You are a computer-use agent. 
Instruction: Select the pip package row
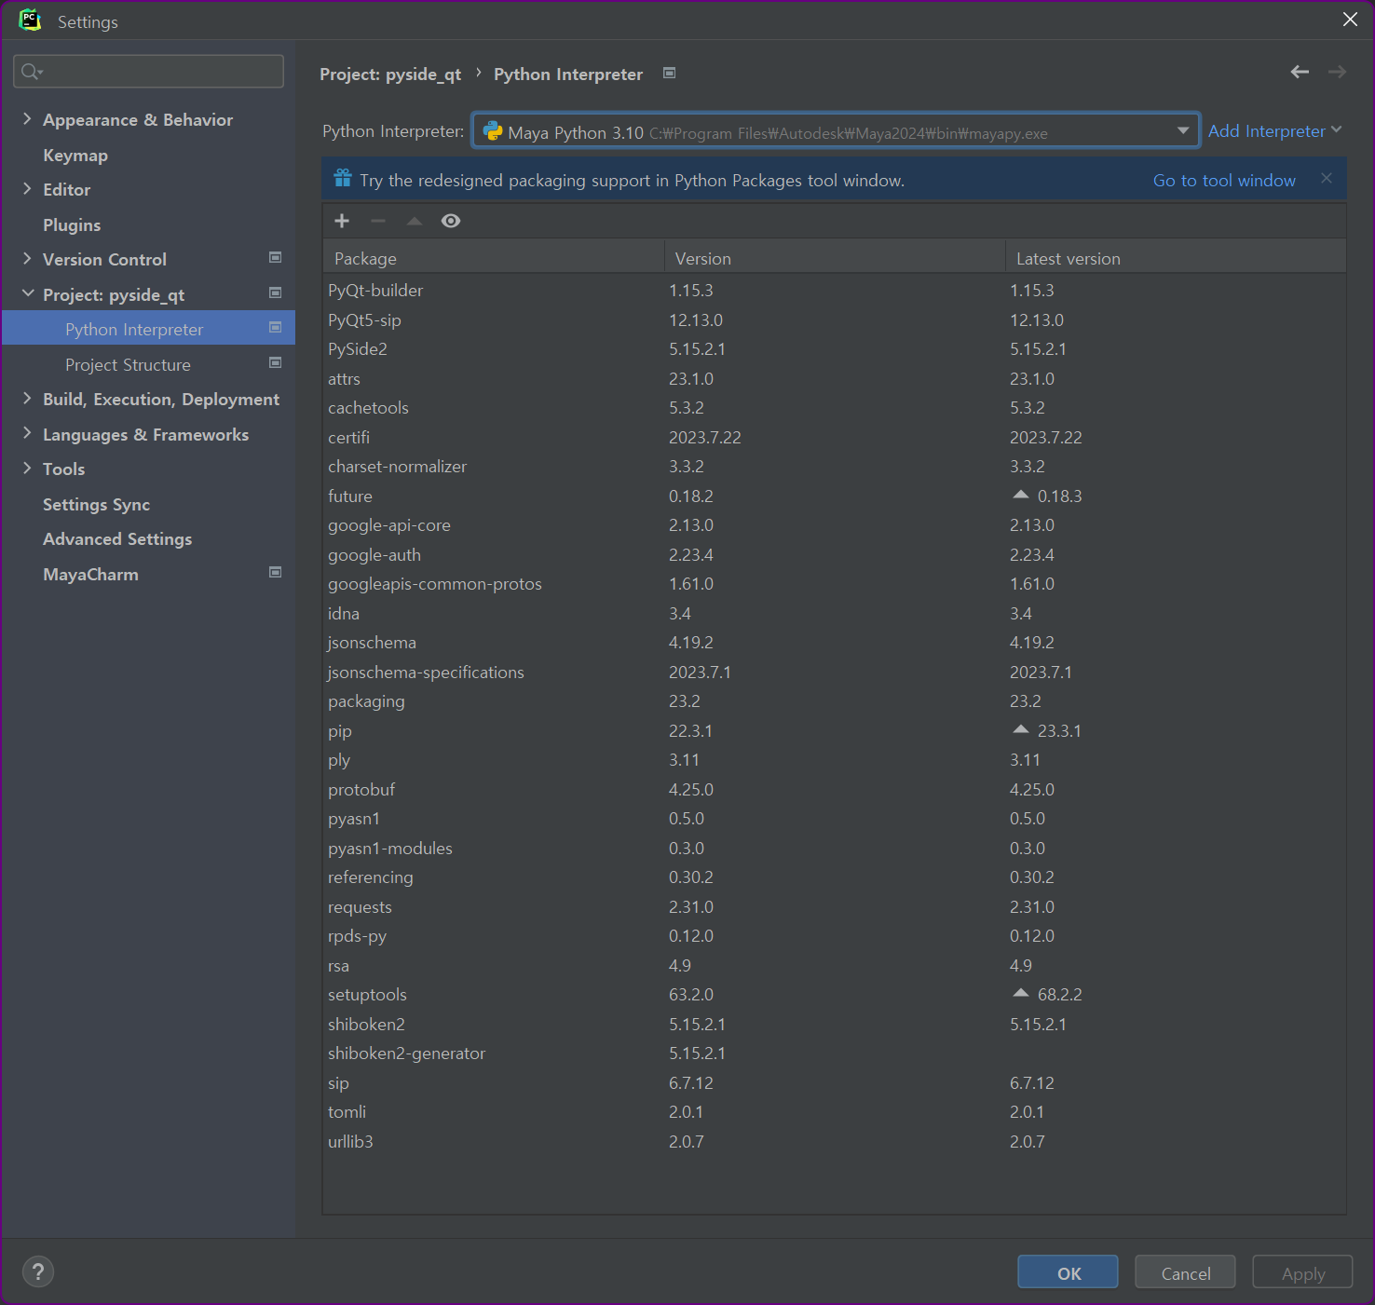coord(834,731)
